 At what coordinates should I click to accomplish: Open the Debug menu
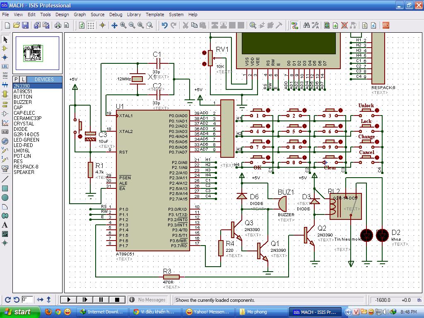[x=116, y=14]
